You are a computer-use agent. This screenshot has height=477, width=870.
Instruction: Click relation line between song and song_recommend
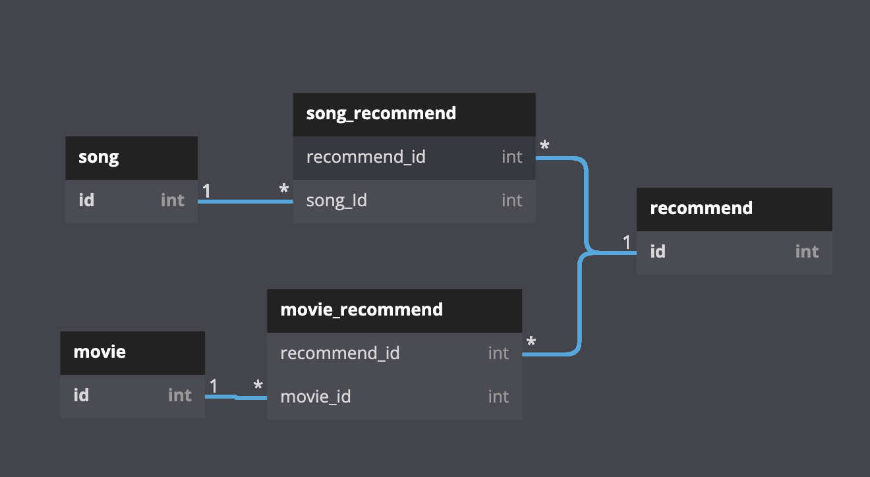point(244,202)
